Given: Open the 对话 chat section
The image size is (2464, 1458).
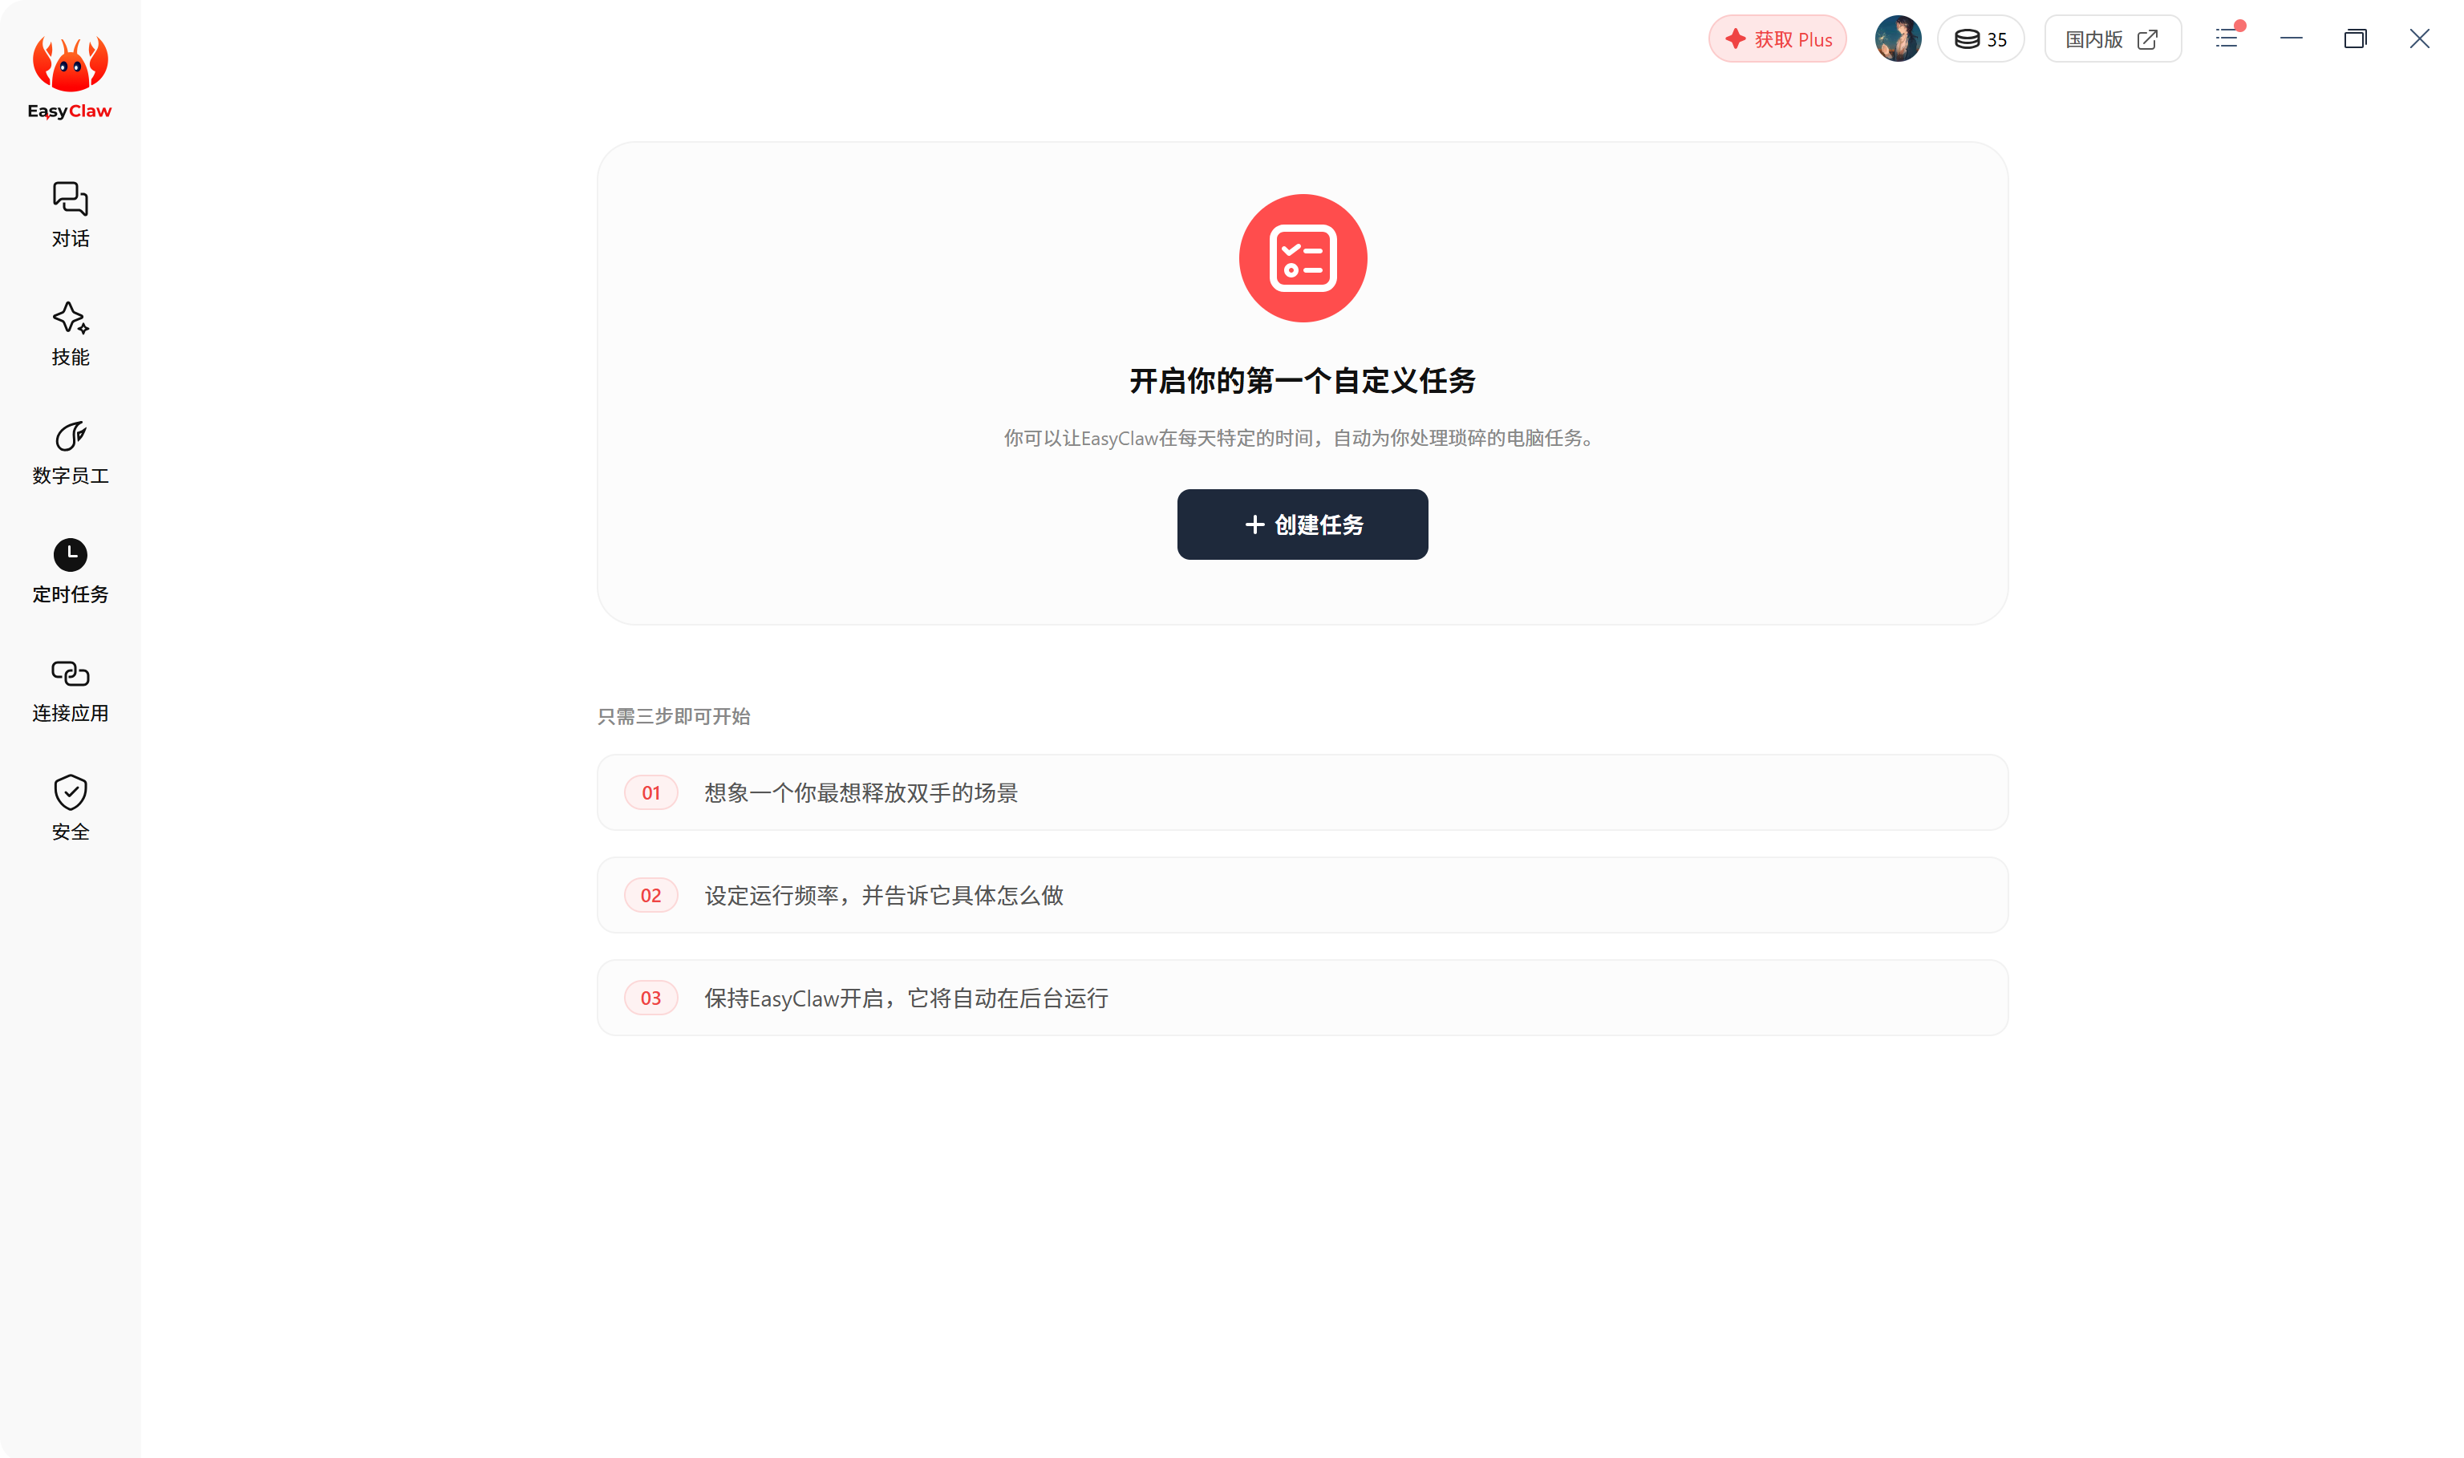Looking at the screenshot, I should (70, 215).
